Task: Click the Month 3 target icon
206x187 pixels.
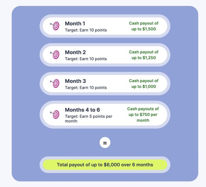Action: (x=55, y=84)
